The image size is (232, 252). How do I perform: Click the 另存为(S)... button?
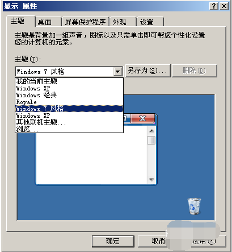coord(148,71)
